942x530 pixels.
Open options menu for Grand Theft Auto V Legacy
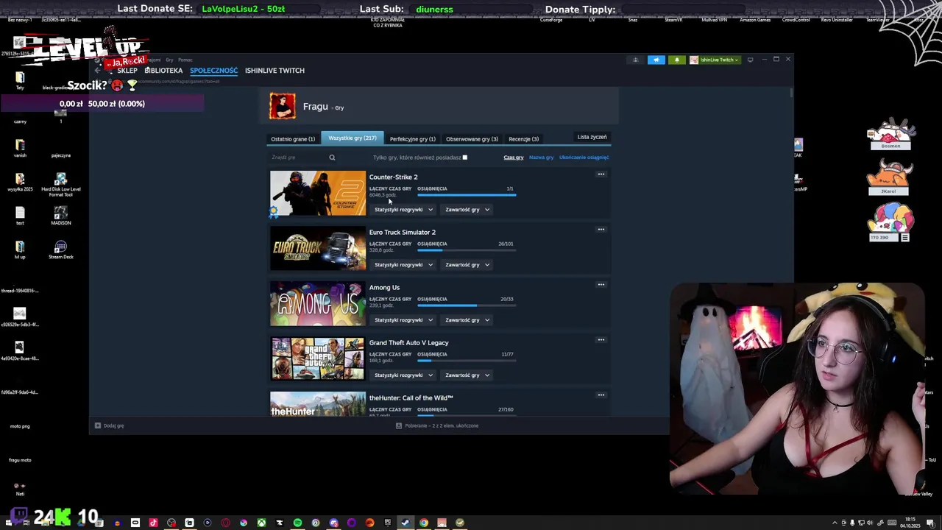[x=601, y=340]
